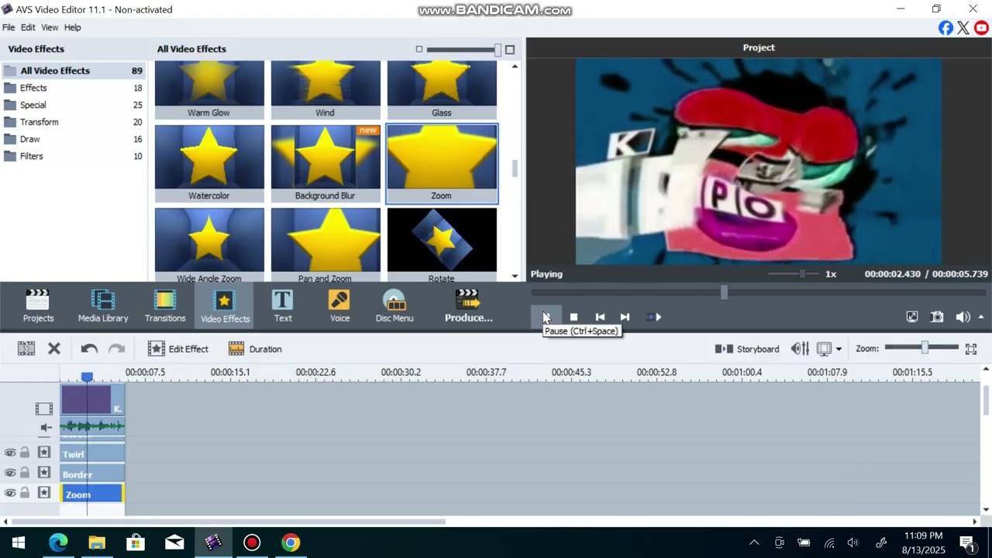Open the Voice recording tool

pos(339,306)
